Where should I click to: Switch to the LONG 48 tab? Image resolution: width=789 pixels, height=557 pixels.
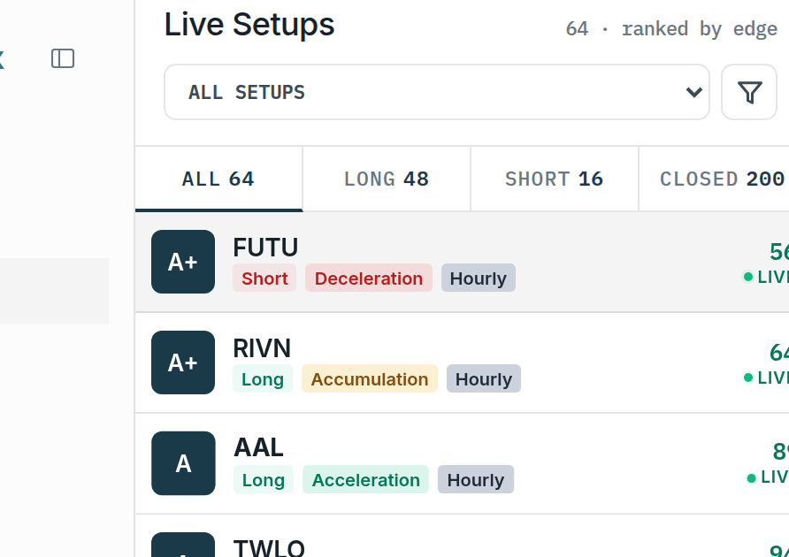coord(387,179)
